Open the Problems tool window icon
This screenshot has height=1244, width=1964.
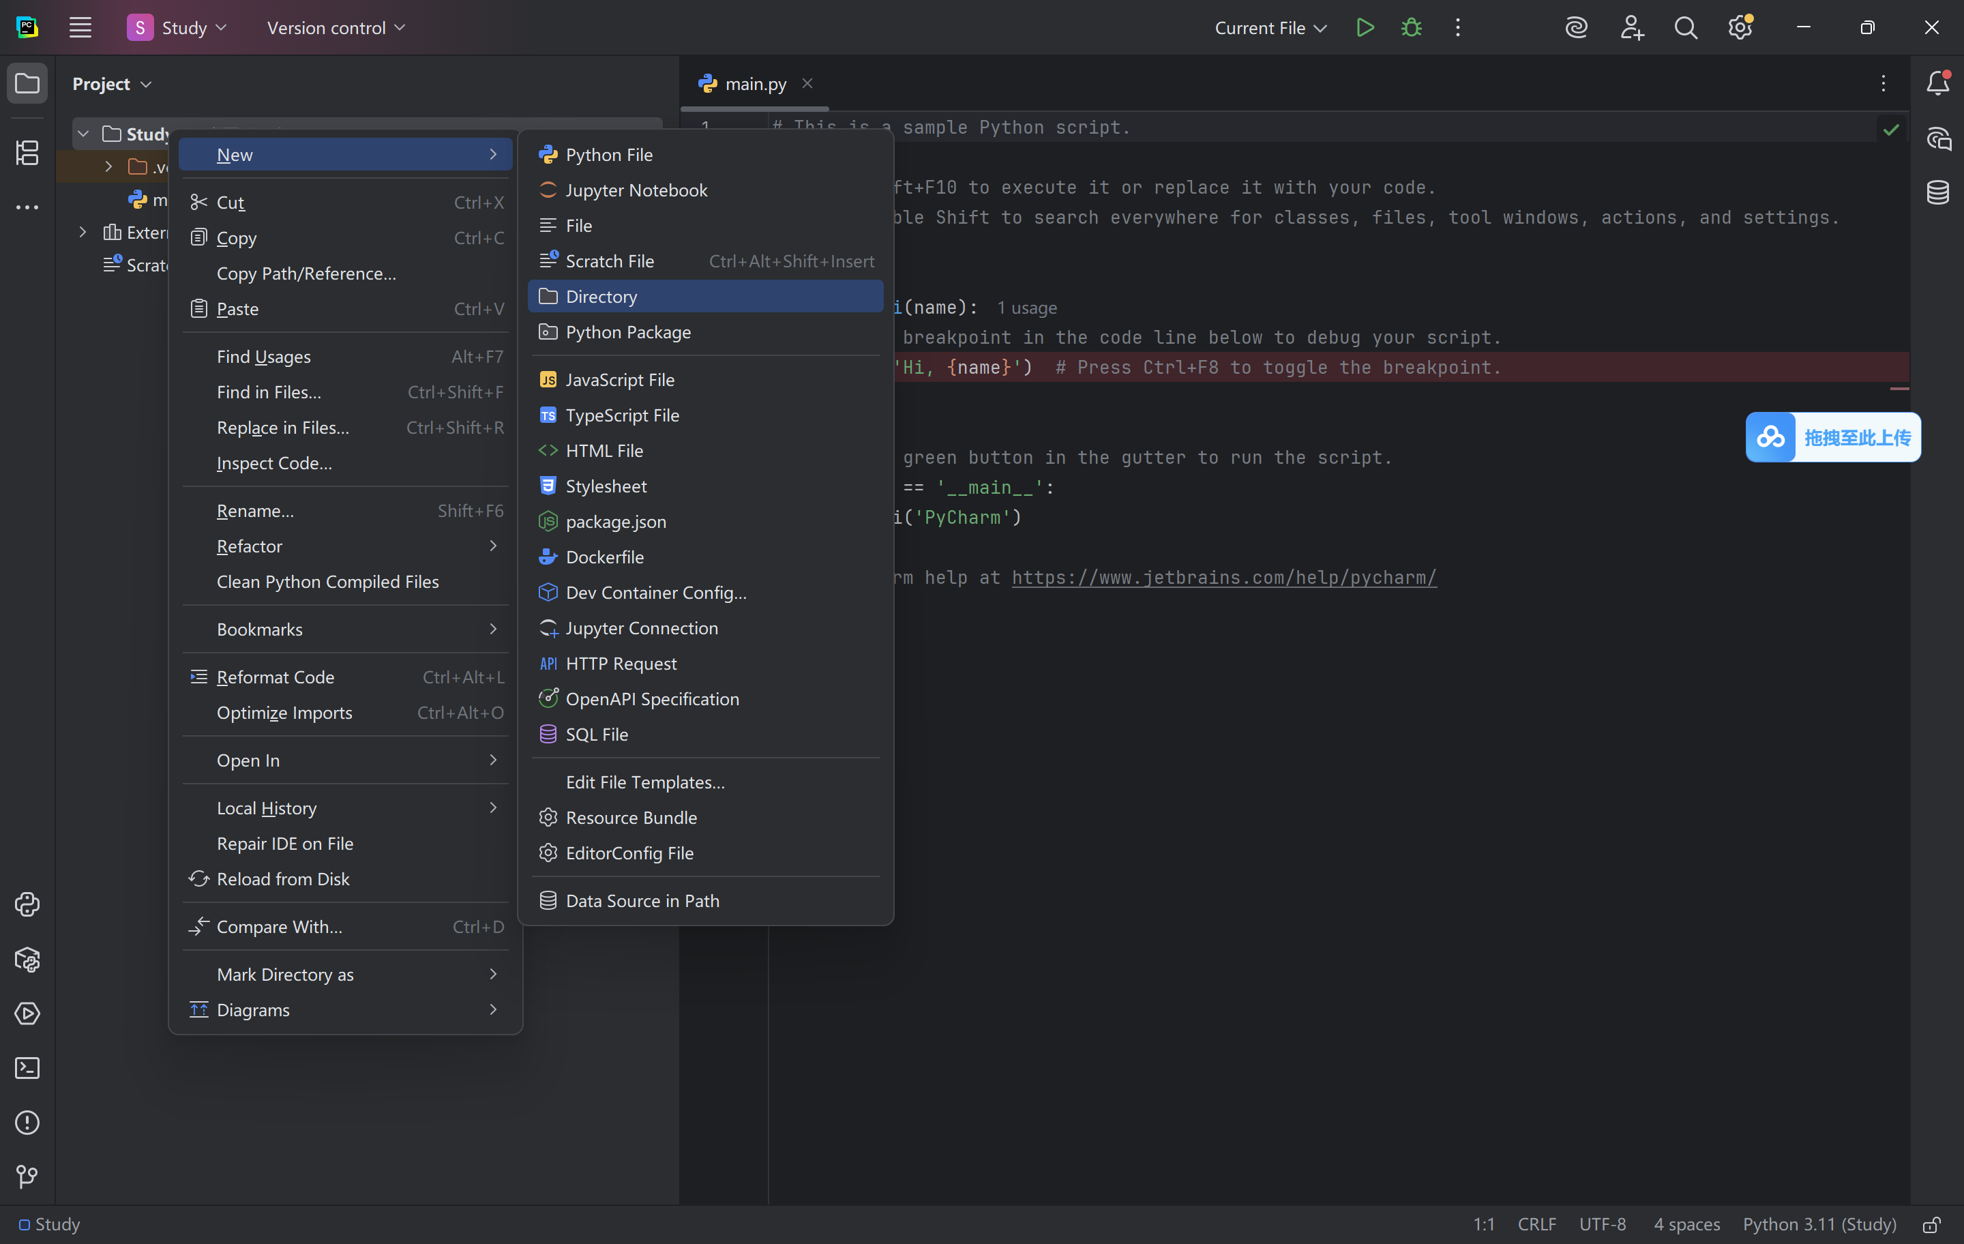27,1123
